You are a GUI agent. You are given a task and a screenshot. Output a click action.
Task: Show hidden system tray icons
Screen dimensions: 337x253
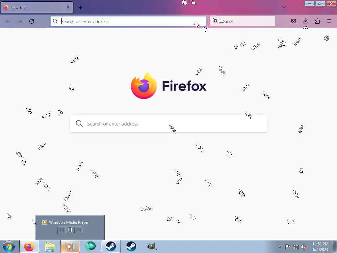point(280,247)
